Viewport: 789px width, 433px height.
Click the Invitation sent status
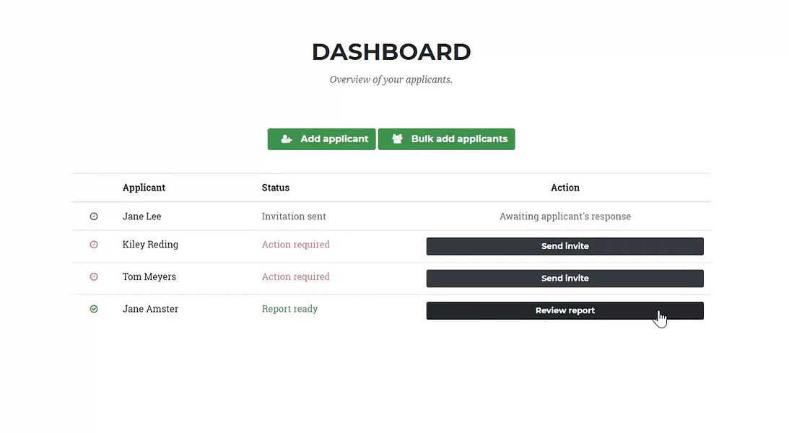click(x=294, y=216)
